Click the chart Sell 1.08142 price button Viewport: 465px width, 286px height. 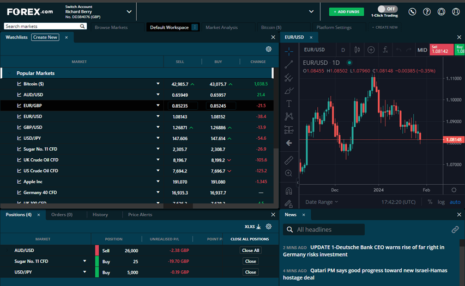tap(441, 49)
